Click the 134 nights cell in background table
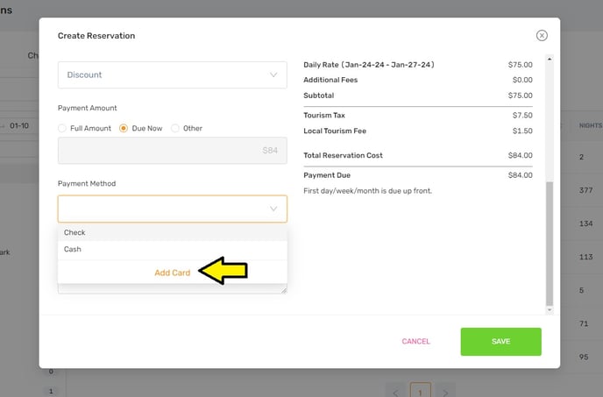The height and width of the screenshot is (397, 603). pyautogui.click(x=585, y=223)
